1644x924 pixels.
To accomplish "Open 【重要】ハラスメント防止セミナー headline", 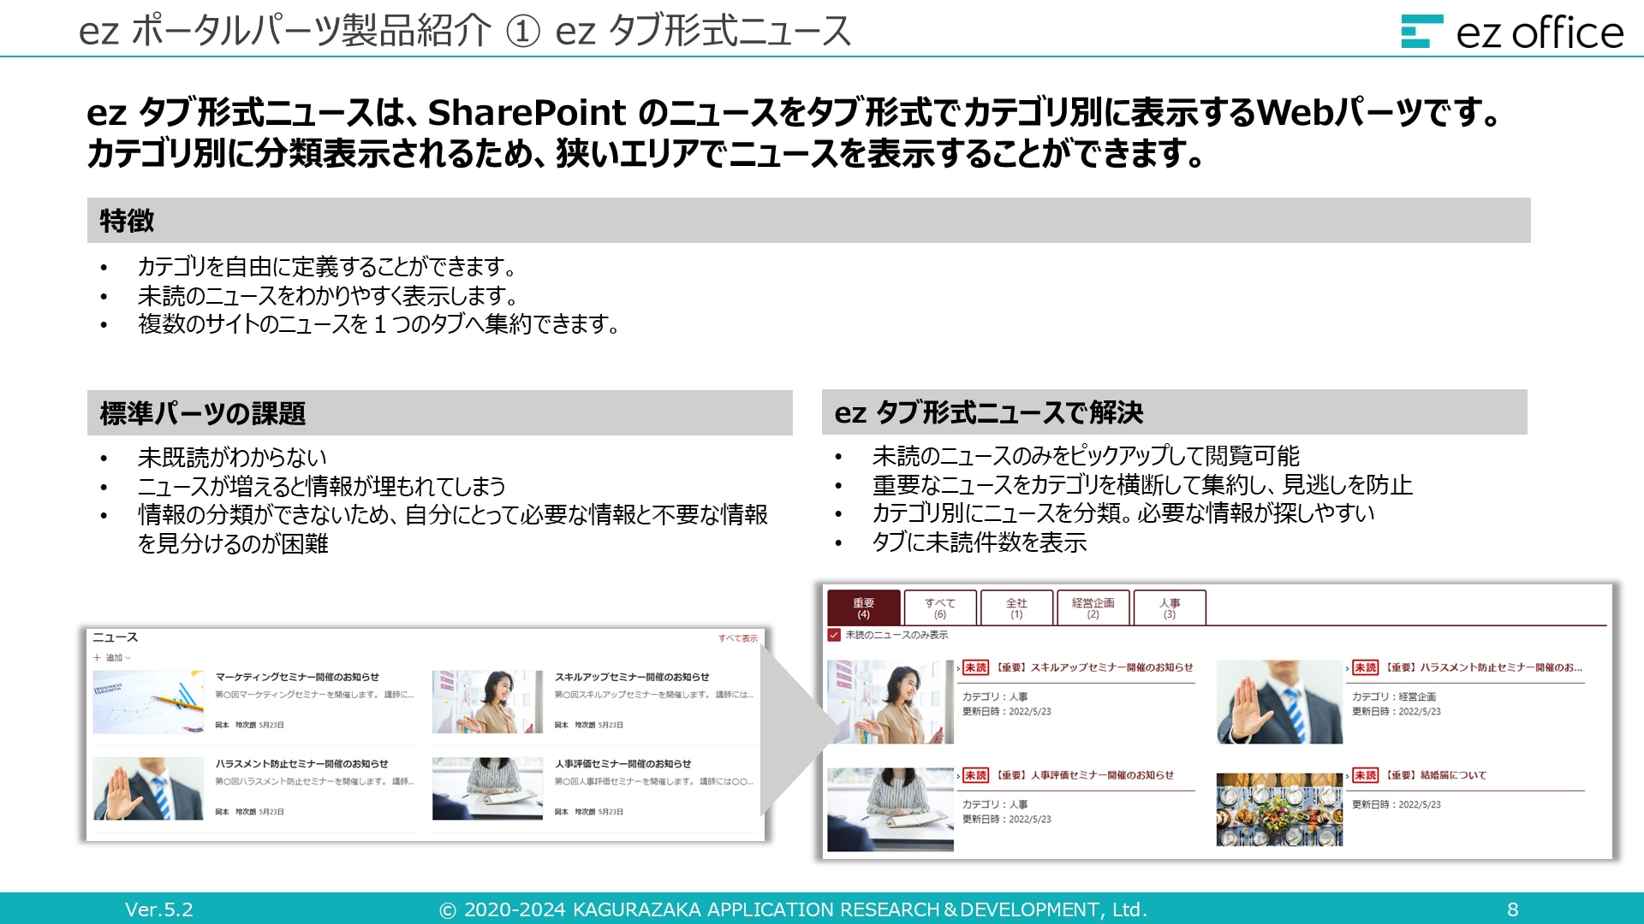I will click(x=1483, y=667).
